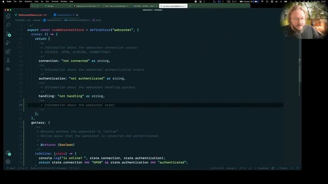
Task: Click the notifications bell in status bar
Action: (x=297, y=168)
